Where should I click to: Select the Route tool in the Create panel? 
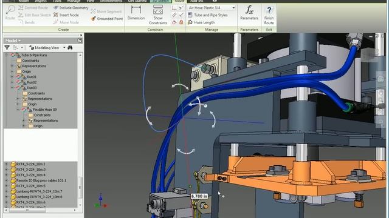pyautogui.click(x=10, y=12)
